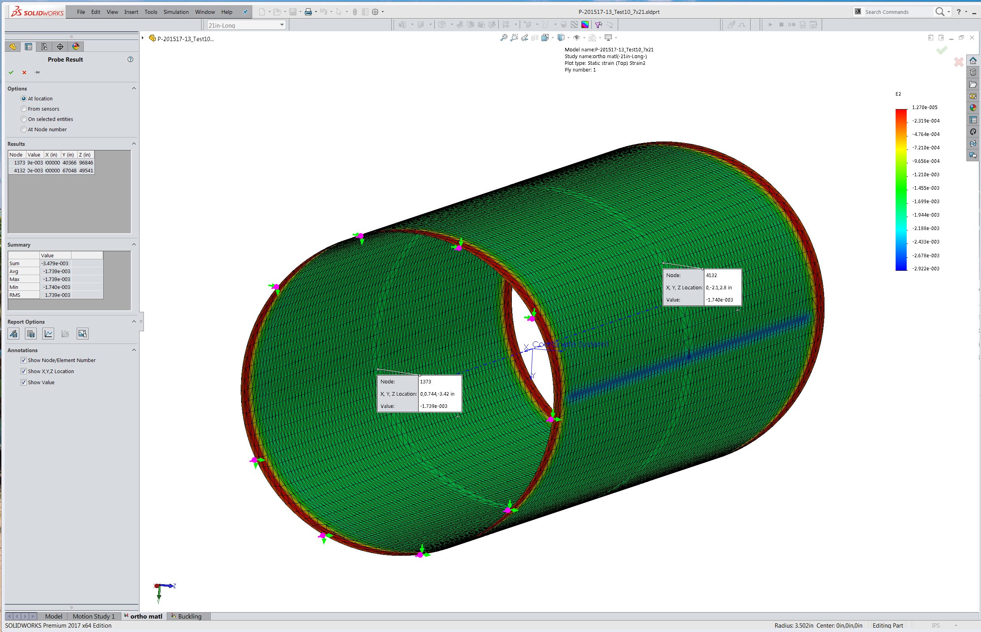
Task: Open the Probe Result help icon
Action: (130, 60)
